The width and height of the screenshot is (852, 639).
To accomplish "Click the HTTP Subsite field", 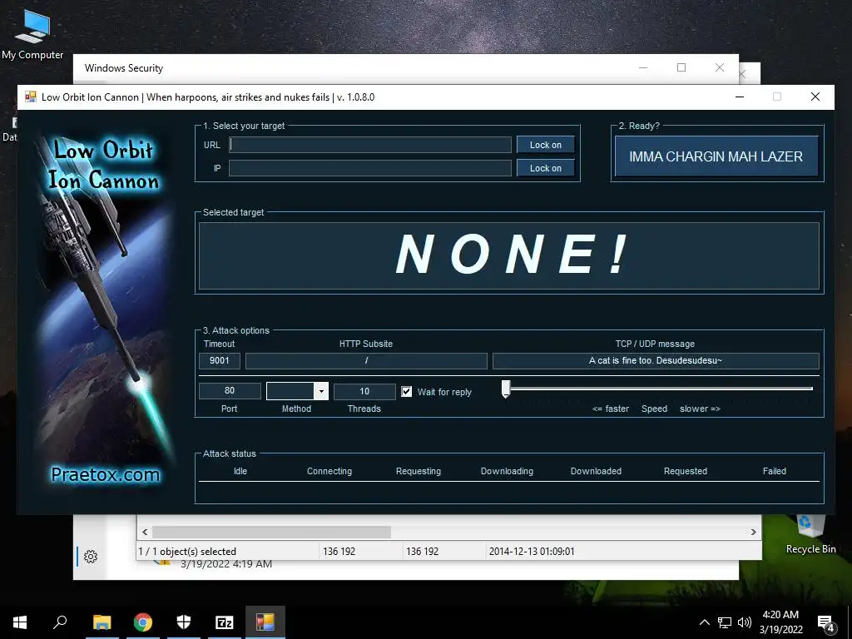I will (x=366, y=360).
